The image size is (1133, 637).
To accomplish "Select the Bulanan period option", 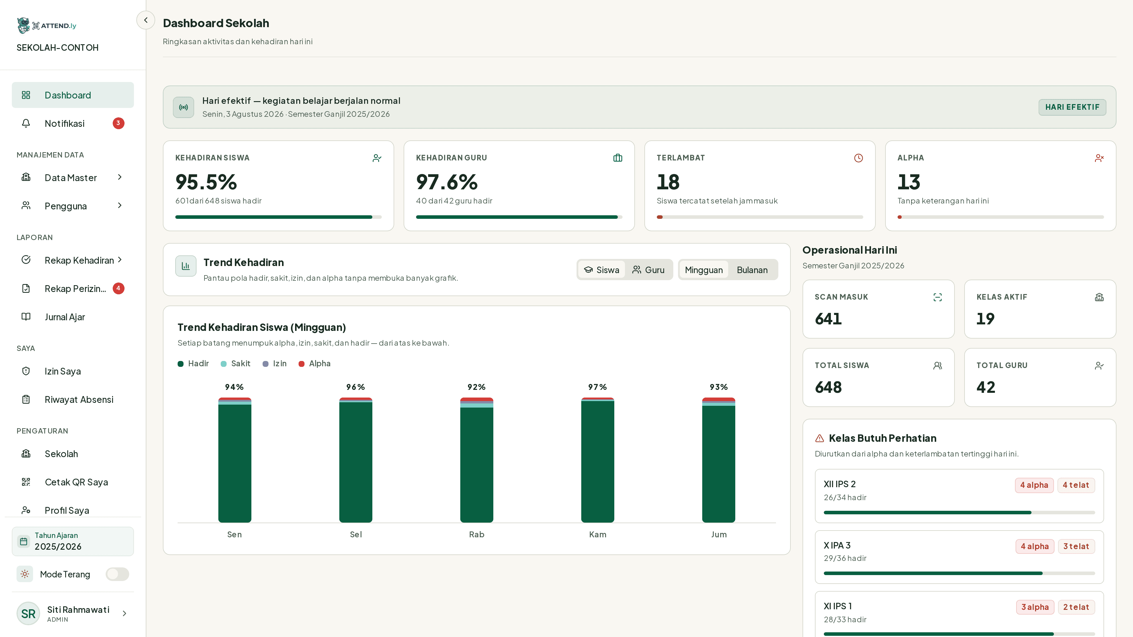I will point(752,270).
